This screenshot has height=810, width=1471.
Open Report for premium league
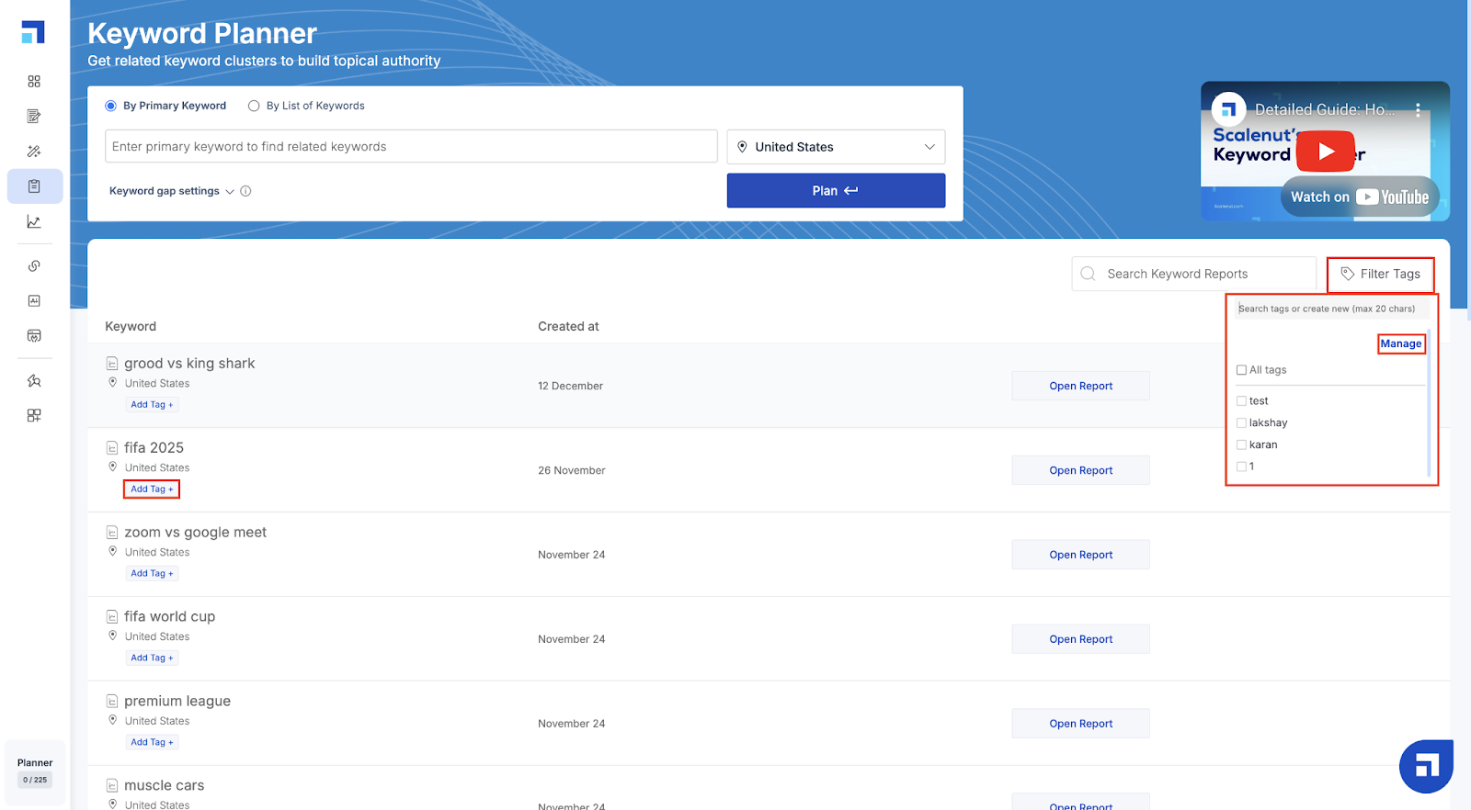[x=1080, y=724]
